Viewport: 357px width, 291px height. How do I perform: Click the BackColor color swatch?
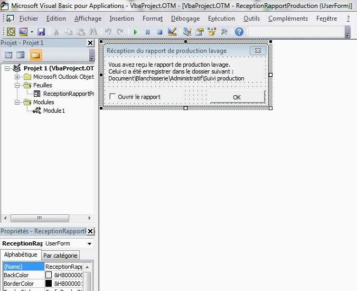click(49, 275)
